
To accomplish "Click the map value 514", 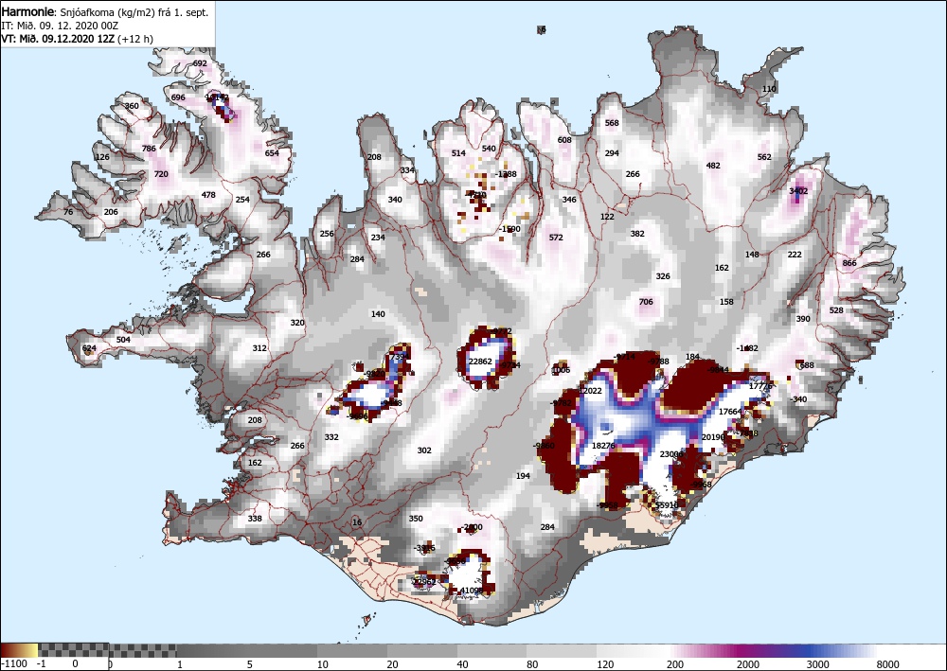I will point(459,153).
